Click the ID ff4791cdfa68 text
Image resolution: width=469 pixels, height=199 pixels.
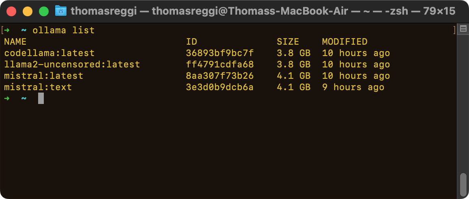[220, 64]
